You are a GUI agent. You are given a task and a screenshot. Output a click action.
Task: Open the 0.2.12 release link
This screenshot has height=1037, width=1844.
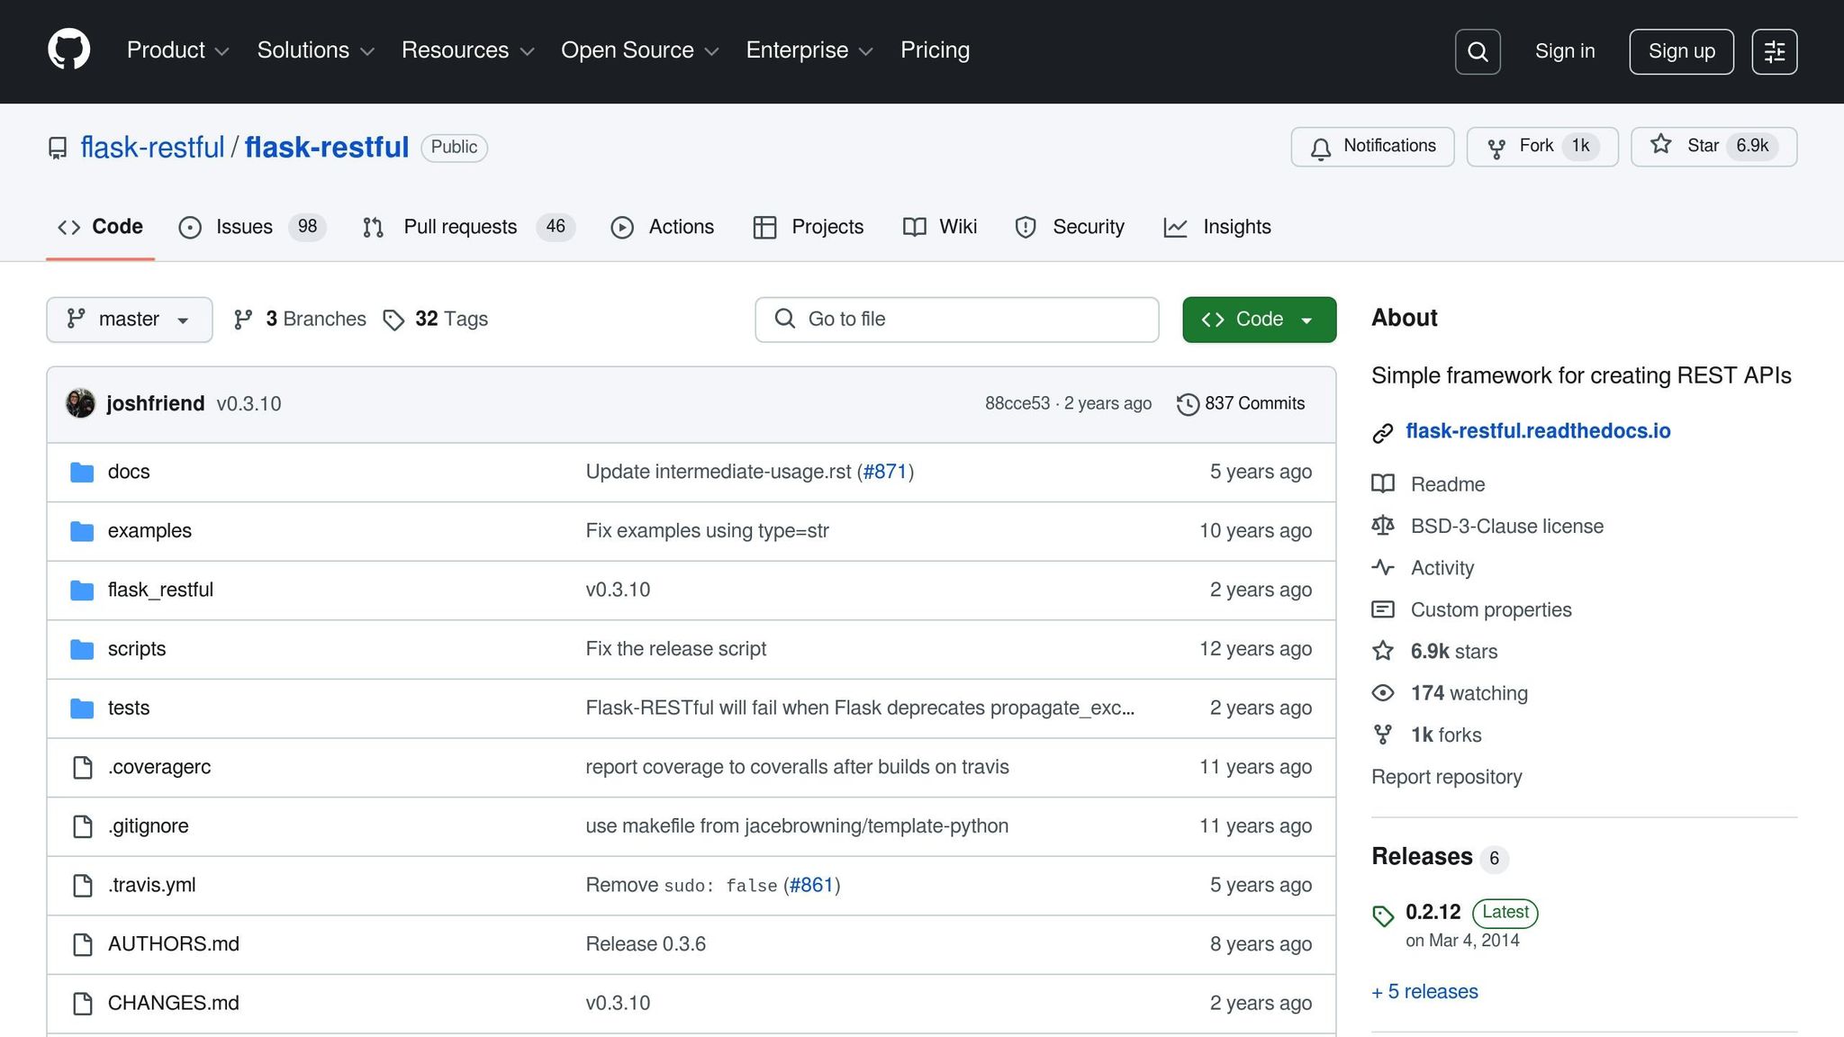click(1433, 912)
